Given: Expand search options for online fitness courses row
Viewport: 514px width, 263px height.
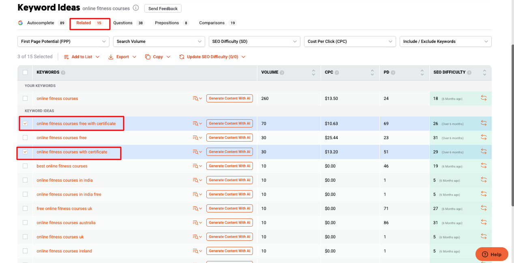Looking at the screenshot, I should (197, 98).
